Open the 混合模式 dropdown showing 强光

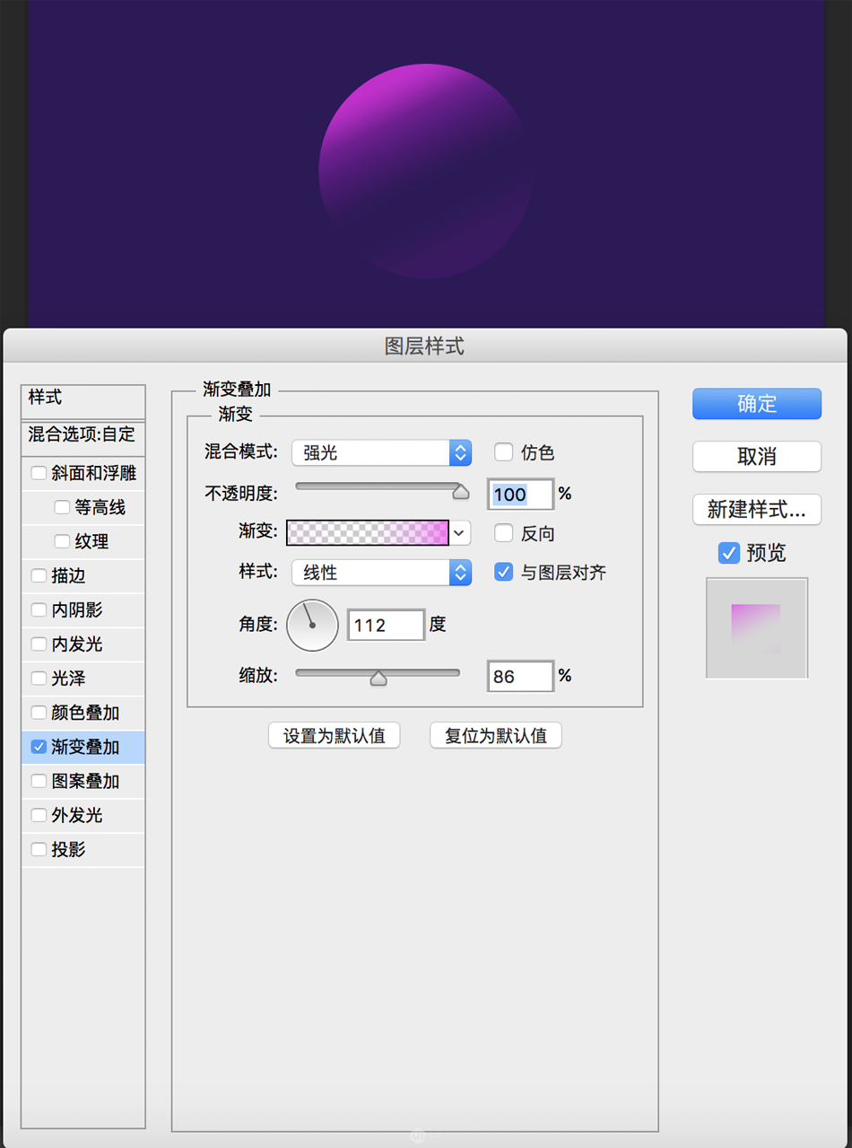coord(381,452)
